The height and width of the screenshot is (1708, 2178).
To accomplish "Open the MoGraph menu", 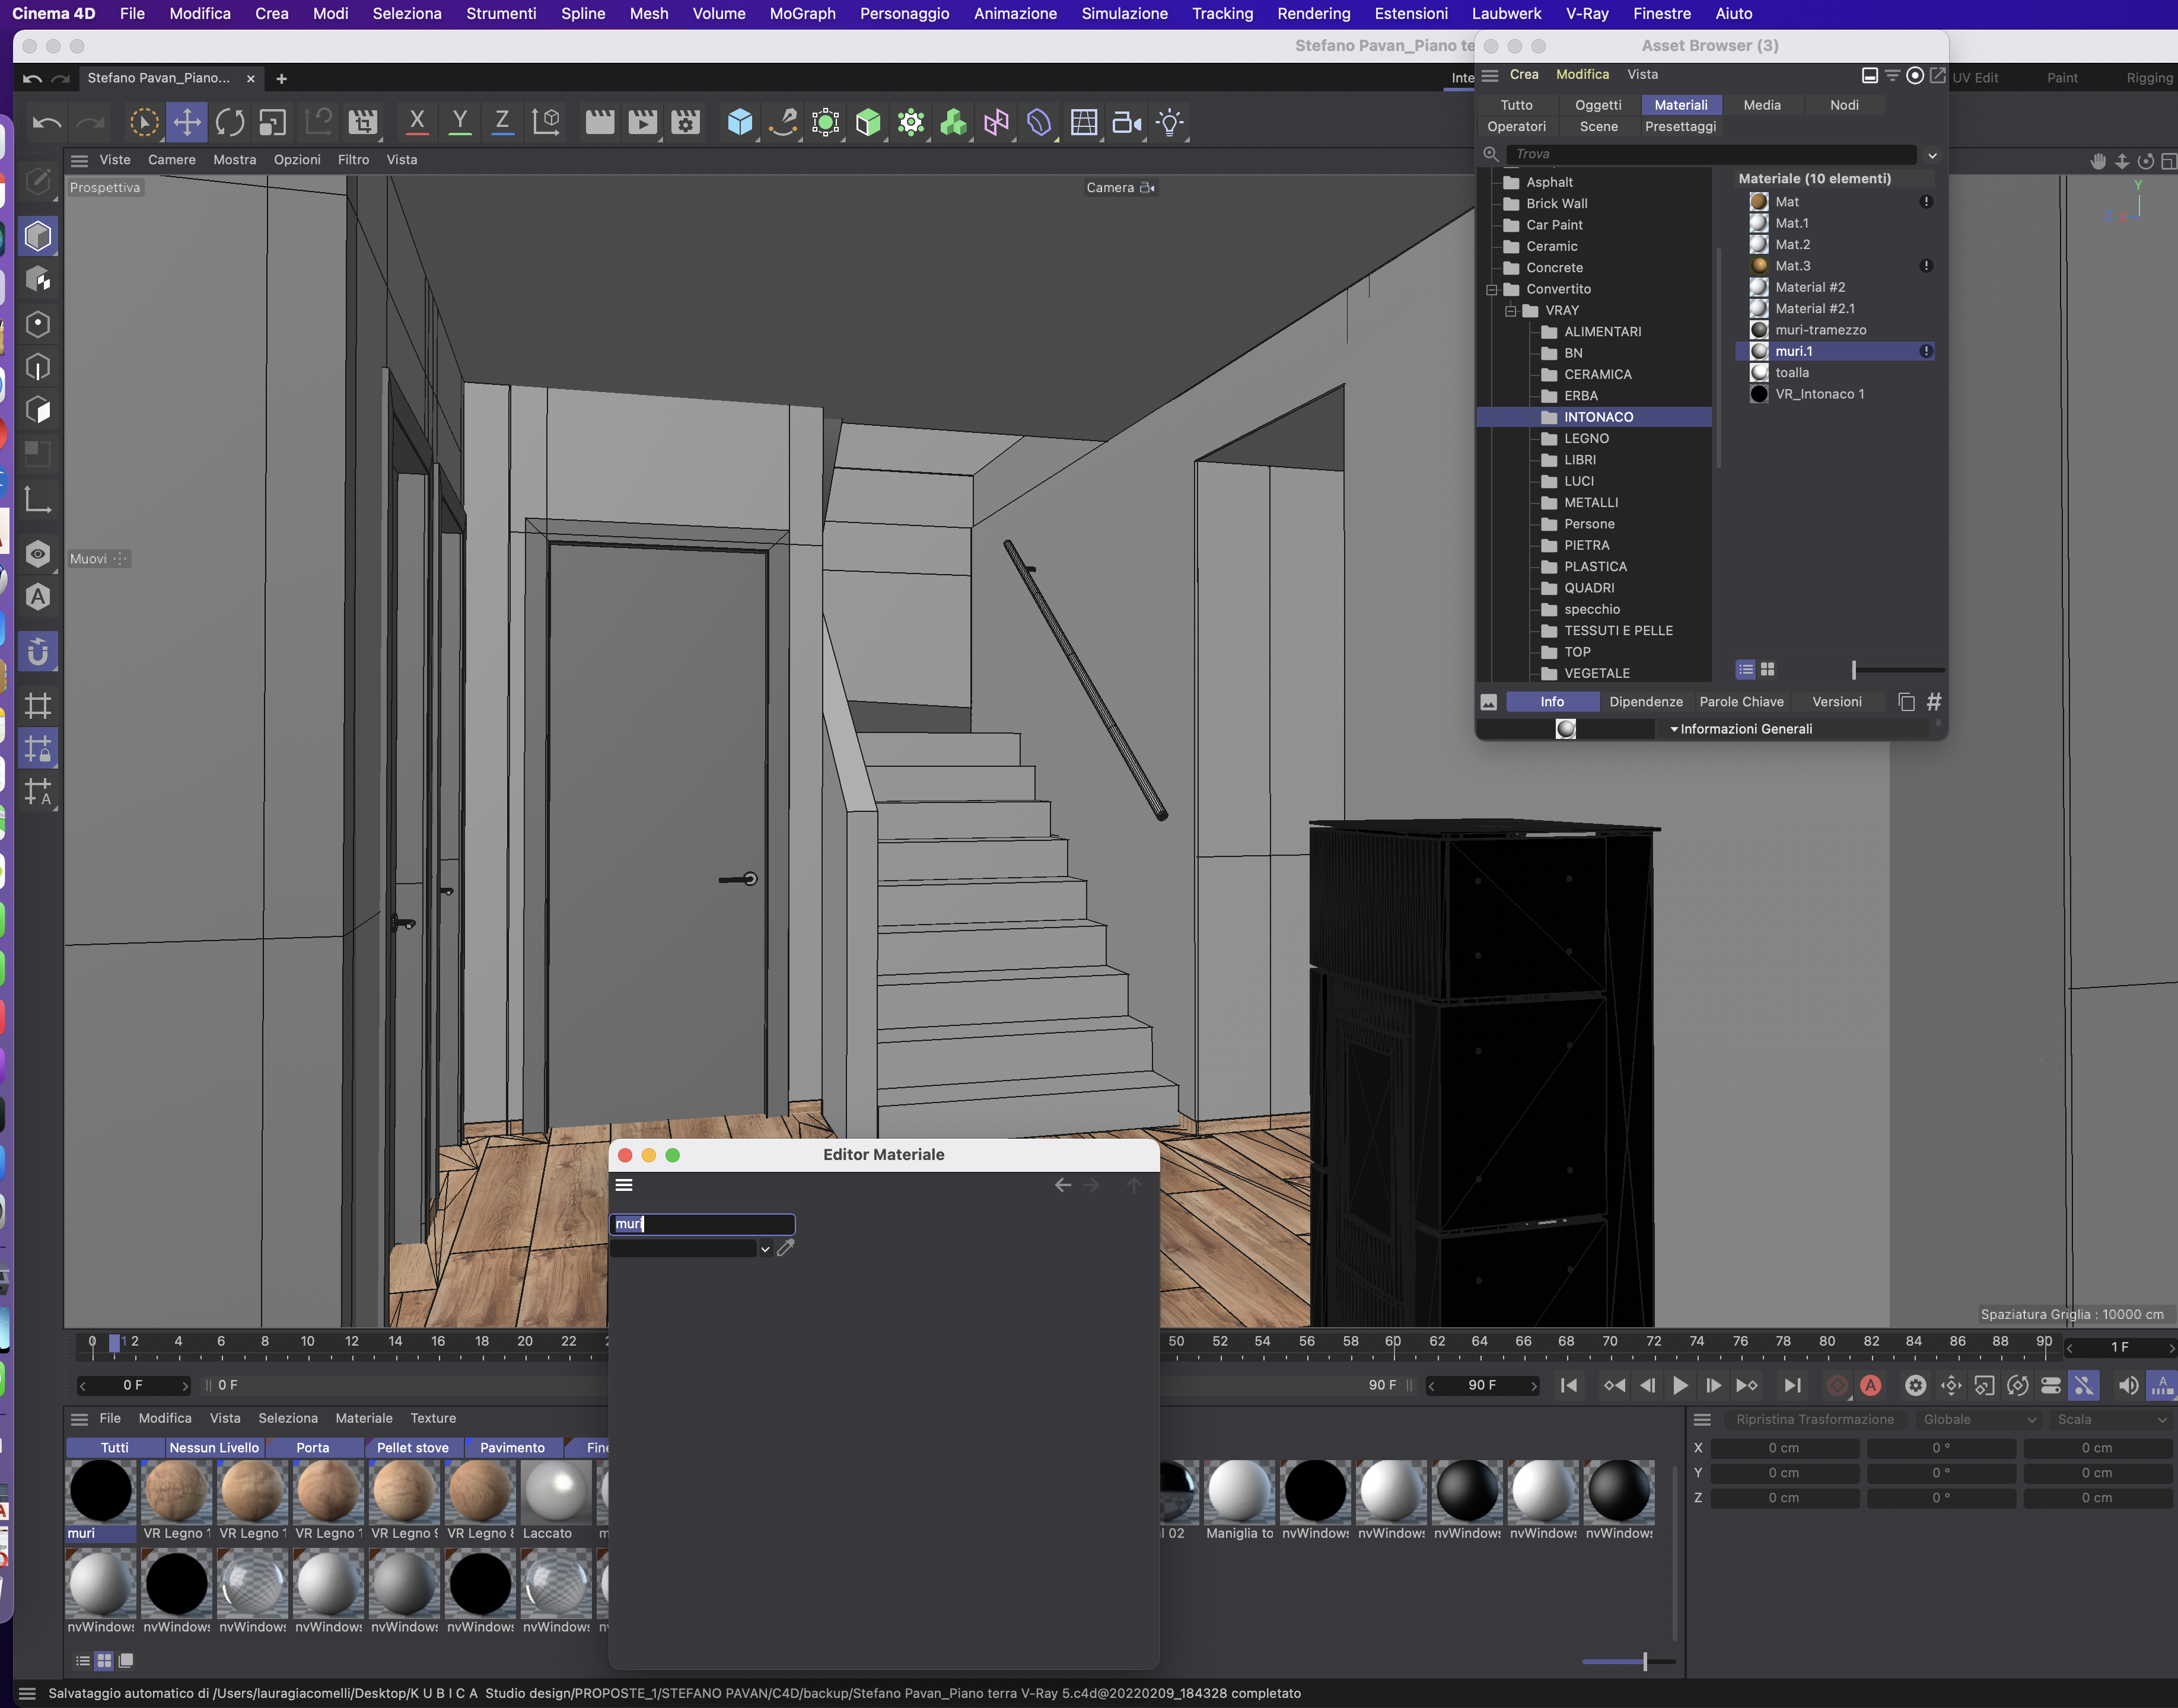I will [802, 14].
